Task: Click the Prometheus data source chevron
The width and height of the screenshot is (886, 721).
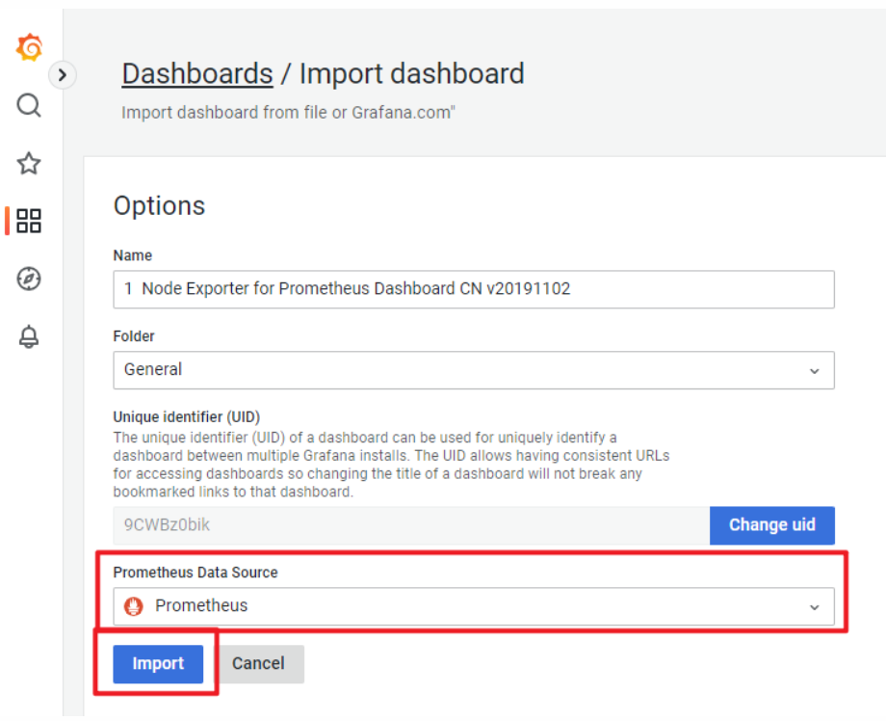Action: coord(814,607)
